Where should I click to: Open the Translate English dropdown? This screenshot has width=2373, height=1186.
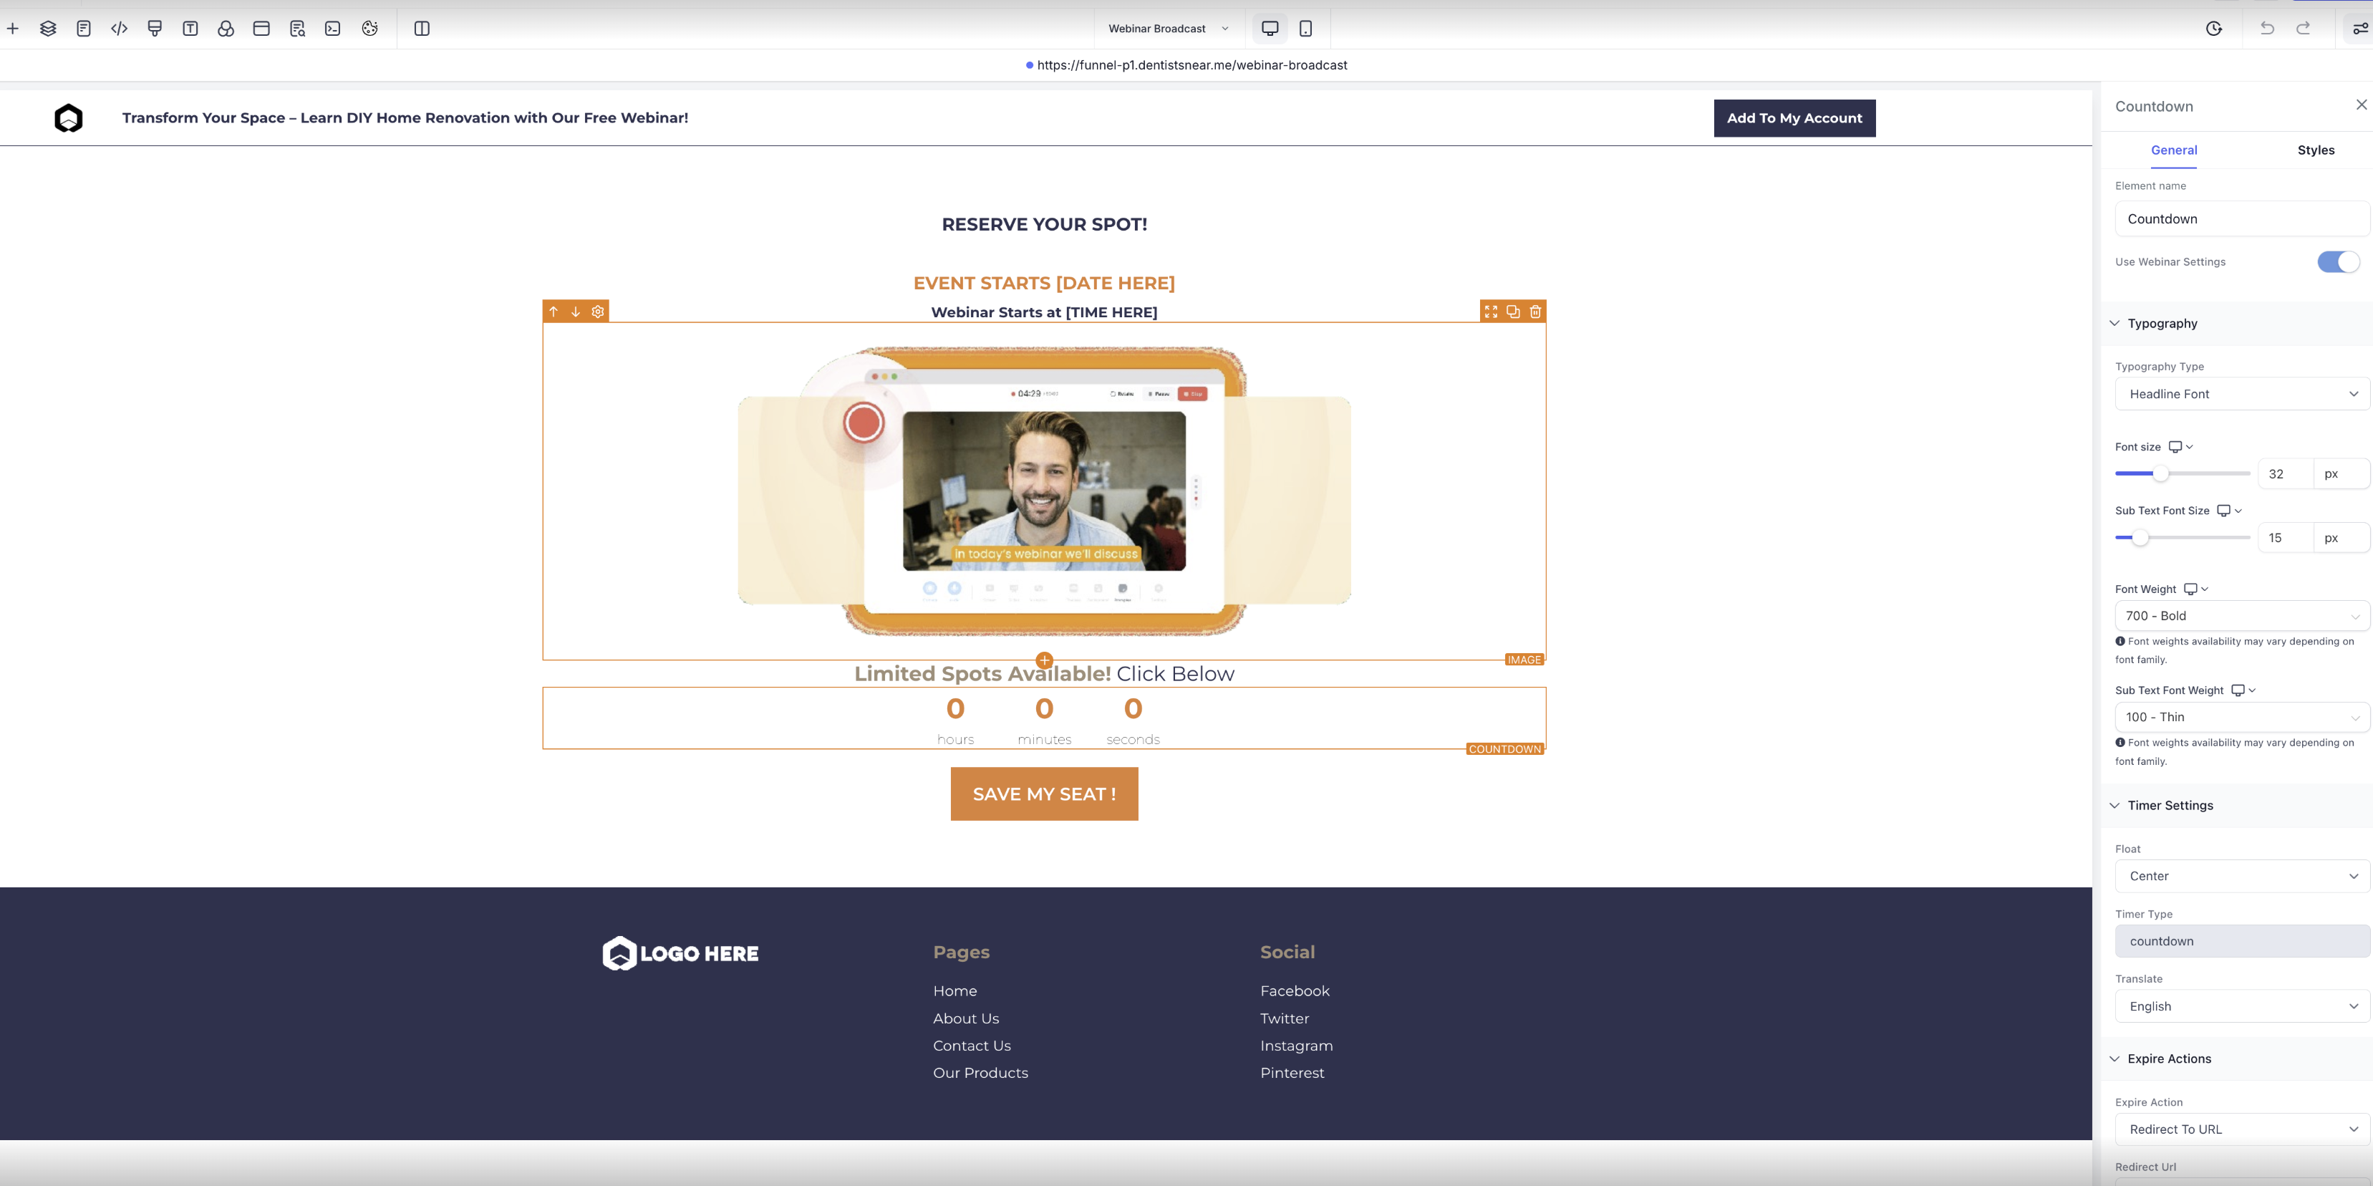pyautogui.click(x=2242, y=1006)
